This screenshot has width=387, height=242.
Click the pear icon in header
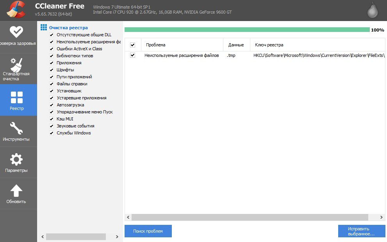tap(373, 11)
